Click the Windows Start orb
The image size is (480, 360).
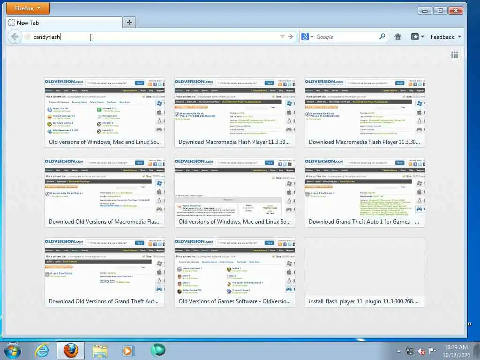(x=12, y=351)
